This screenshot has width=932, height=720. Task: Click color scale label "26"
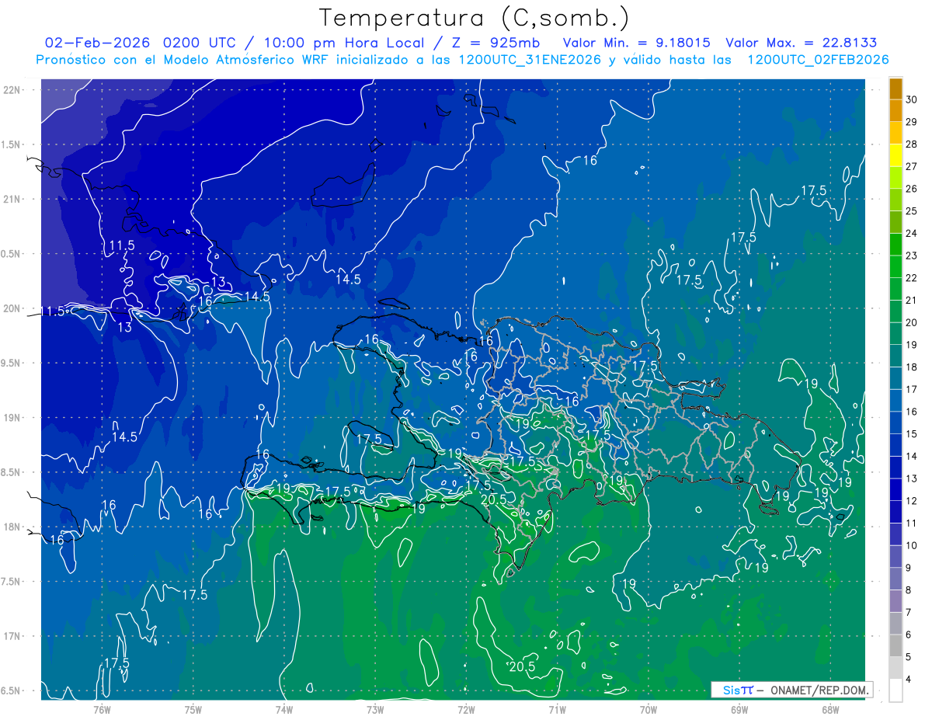(911, 189)
